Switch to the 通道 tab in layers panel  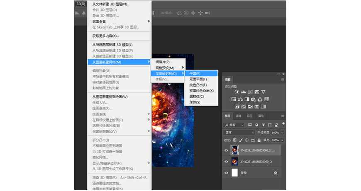coord(239,116)
